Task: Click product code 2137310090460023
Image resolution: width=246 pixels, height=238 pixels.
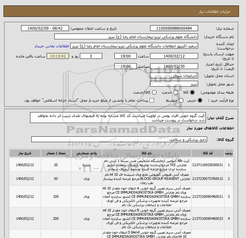Action: (208, 219)
